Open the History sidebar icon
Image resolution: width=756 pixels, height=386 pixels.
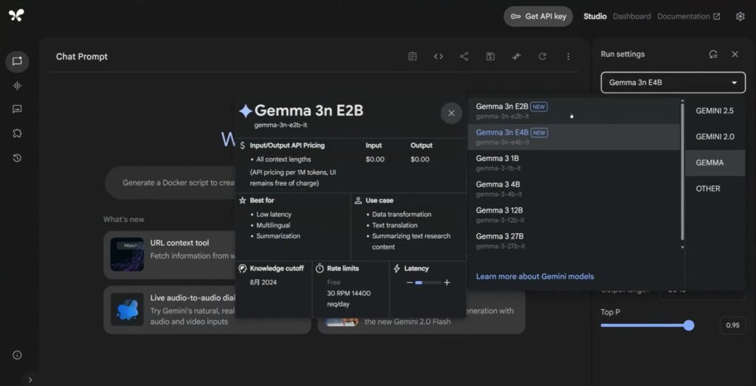[18, 158]
